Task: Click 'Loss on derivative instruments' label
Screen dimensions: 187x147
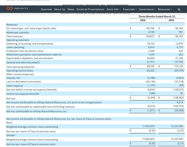Action: coord(23,82)
